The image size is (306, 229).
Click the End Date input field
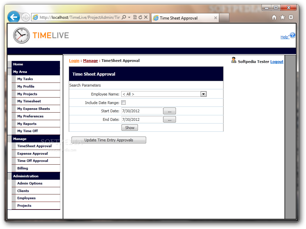click(142, 119)
